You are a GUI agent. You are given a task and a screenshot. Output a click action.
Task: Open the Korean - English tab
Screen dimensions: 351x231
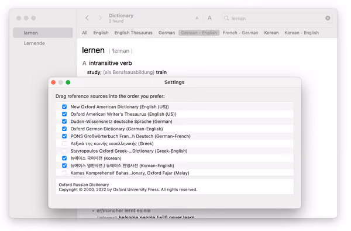pos(301,33)
